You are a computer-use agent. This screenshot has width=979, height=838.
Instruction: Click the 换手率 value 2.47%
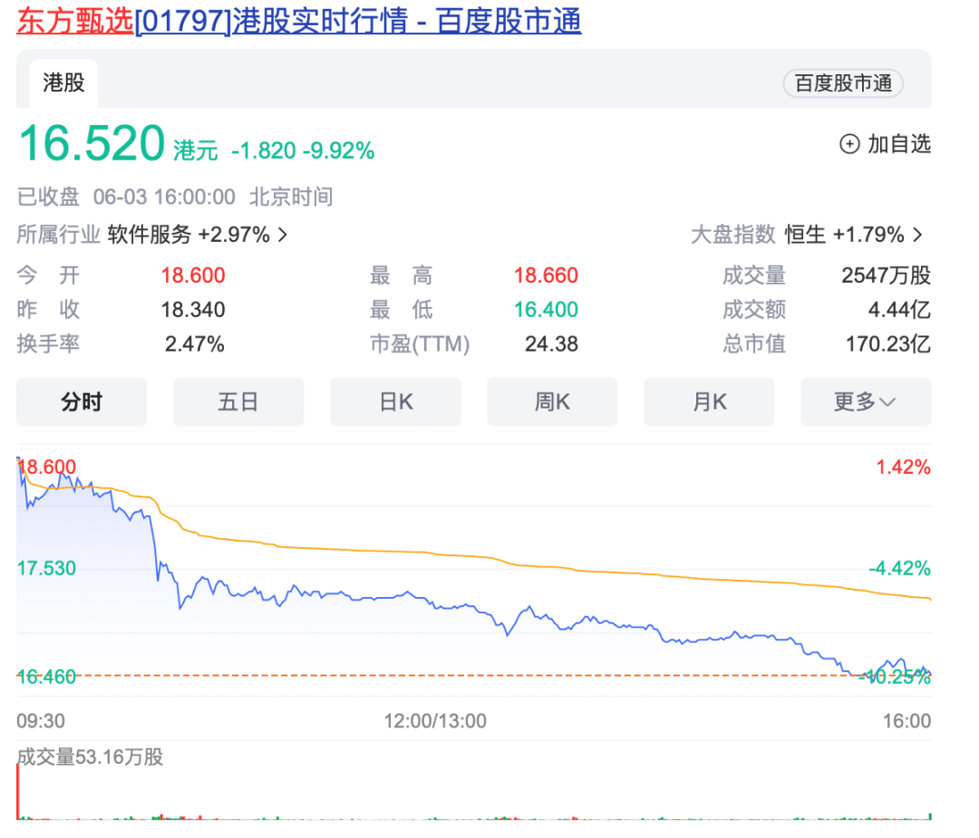coord(195,344)
